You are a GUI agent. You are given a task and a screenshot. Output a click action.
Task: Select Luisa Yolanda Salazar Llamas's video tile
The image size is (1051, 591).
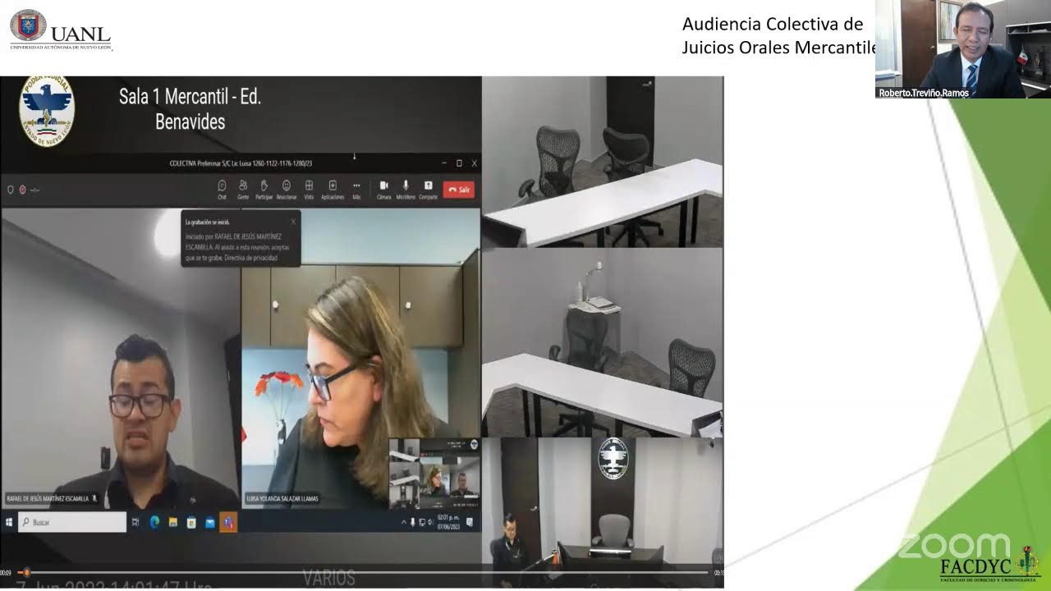(x=360, y=358)
